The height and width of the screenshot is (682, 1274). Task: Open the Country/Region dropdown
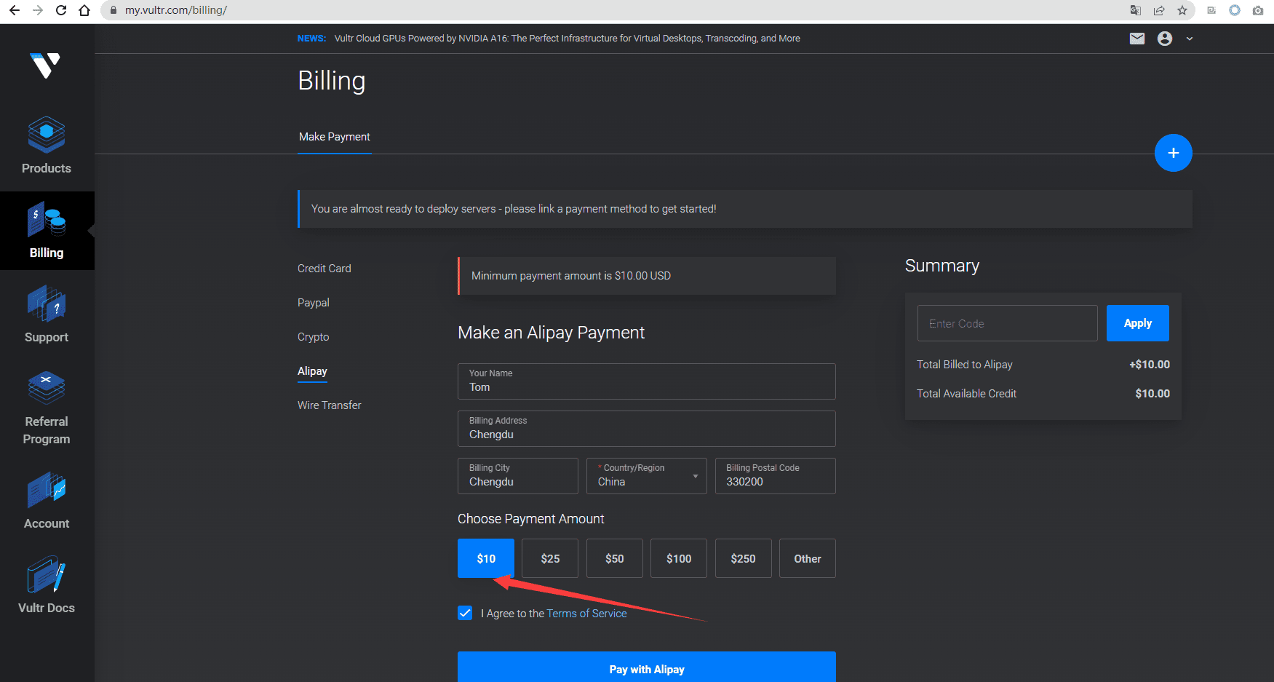pyautogui.click(x=647, y=476)
